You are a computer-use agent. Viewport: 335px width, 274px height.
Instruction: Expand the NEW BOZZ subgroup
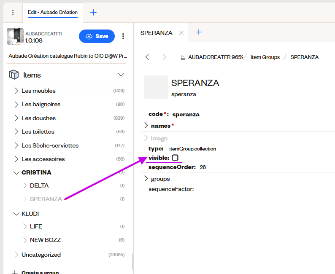click(x=25, y=240)
